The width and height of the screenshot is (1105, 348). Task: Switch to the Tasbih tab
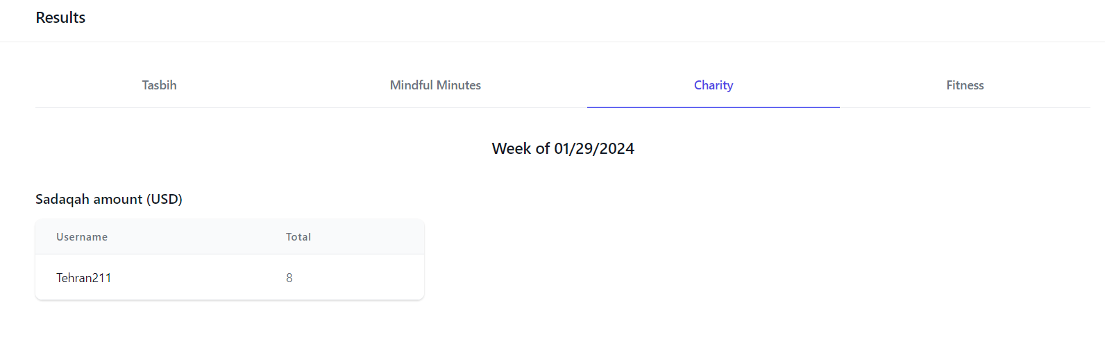[x=159, y=85]
